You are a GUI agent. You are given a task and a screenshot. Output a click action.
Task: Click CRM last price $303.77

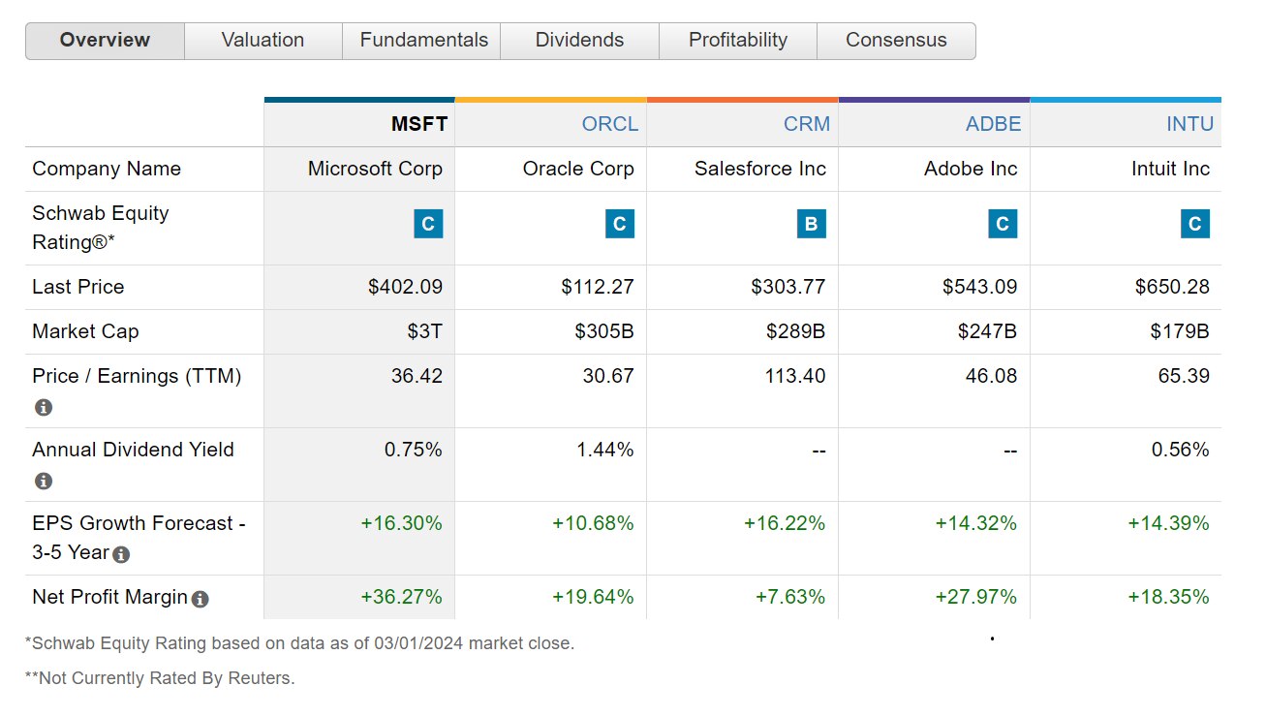(788, 287)
